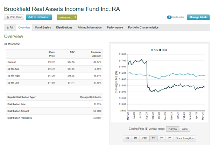Open the Performance tab

pyautogui.click(x=115, y=28)
